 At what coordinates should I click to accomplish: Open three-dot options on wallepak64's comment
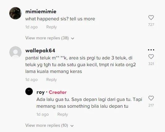151,50
